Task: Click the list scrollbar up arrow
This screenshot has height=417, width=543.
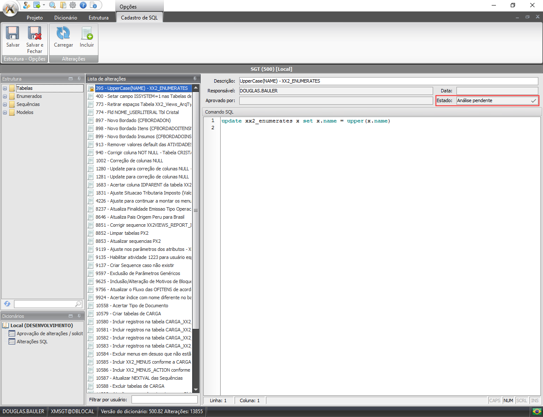Action: pos(196,88)
